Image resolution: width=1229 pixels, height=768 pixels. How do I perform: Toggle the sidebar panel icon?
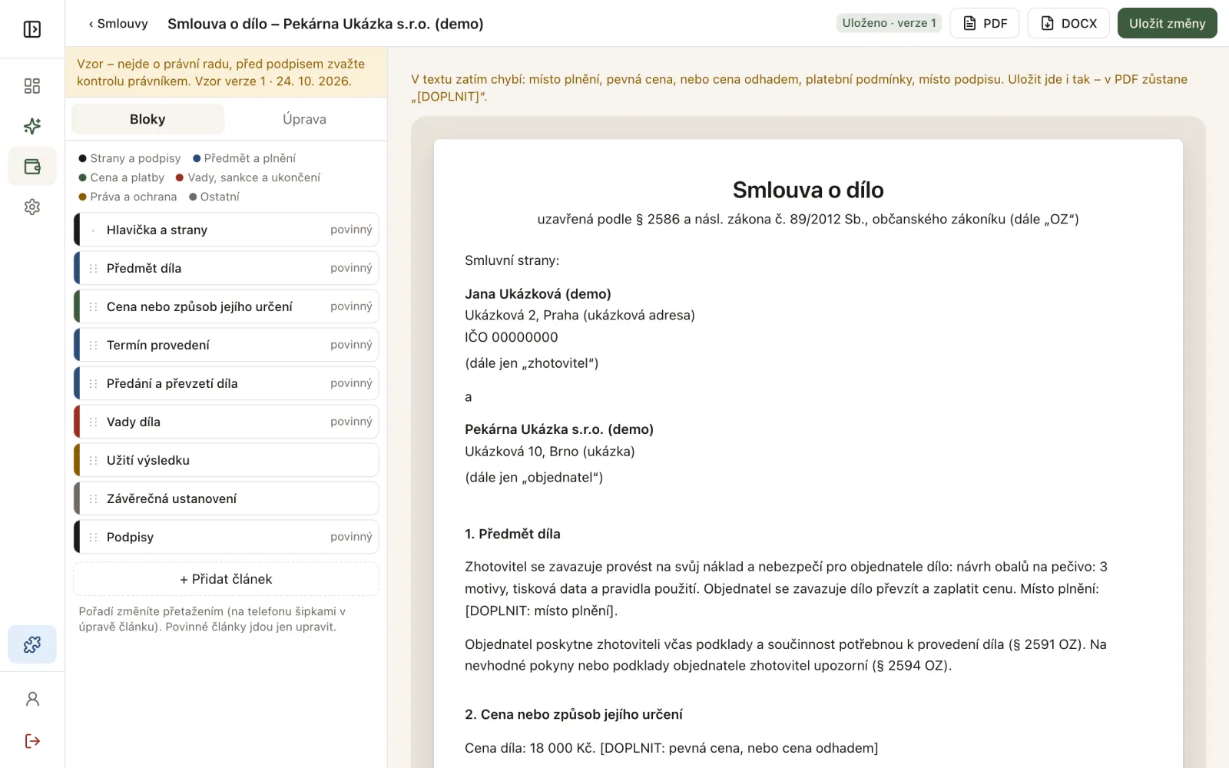click(32, 29)
